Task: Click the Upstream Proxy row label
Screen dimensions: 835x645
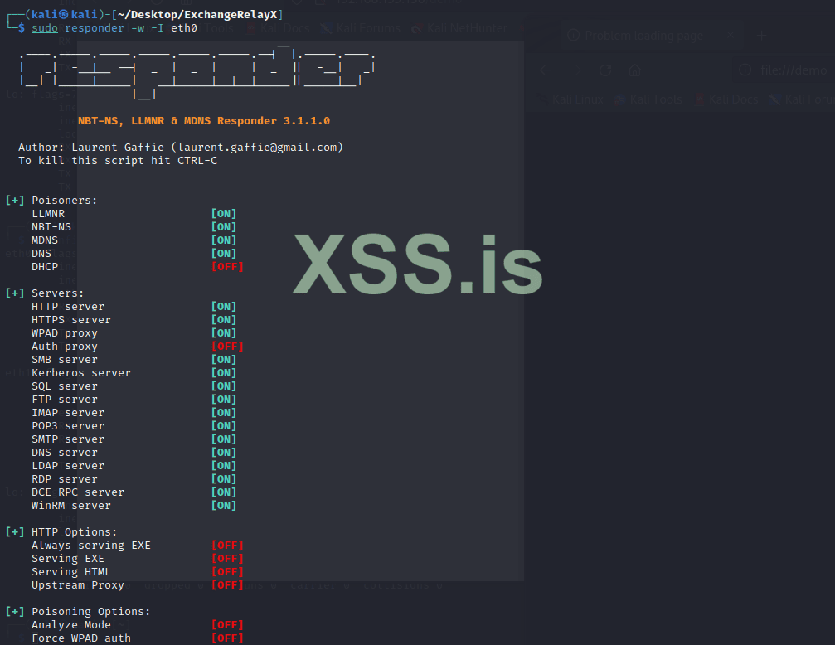Action: tap(78, 585)
